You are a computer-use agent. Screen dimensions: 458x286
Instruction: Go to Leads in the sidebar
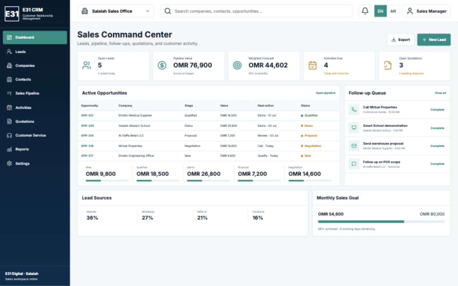coord(35,51)
